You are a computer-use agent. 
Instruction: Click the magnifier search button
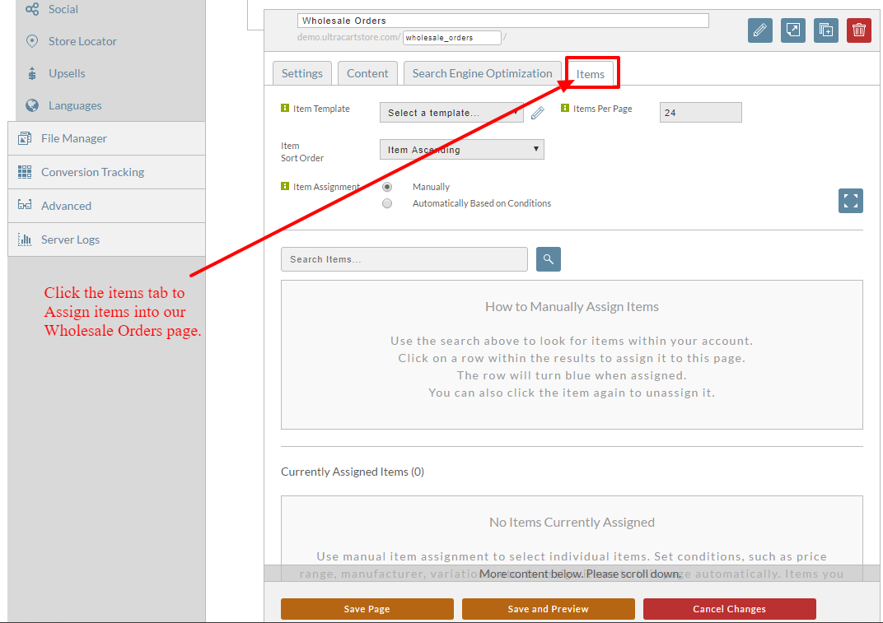[548, 259]
